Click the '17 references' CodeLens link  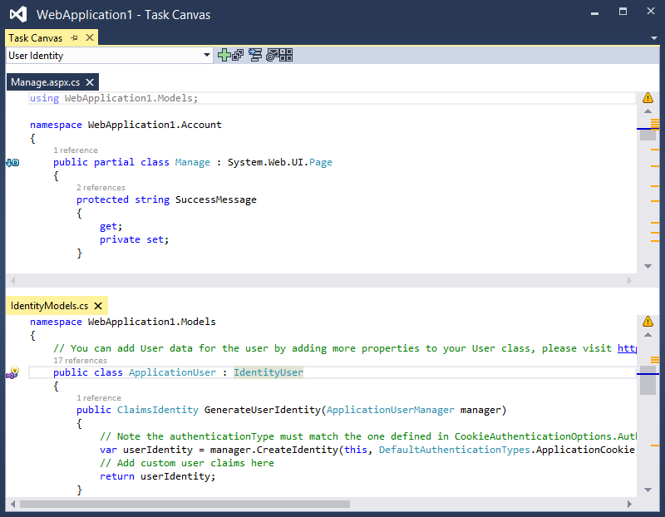(x=80, y=361)
